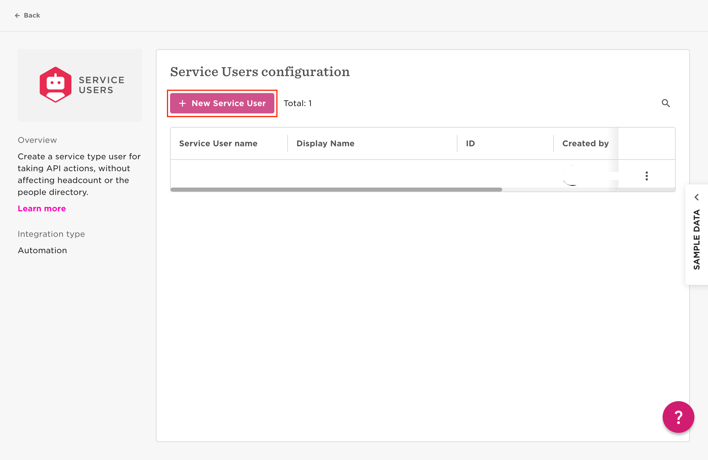This screenshot has width=708, height=460.
Task: Sort by Display Name column header
Action: point(325,143)
